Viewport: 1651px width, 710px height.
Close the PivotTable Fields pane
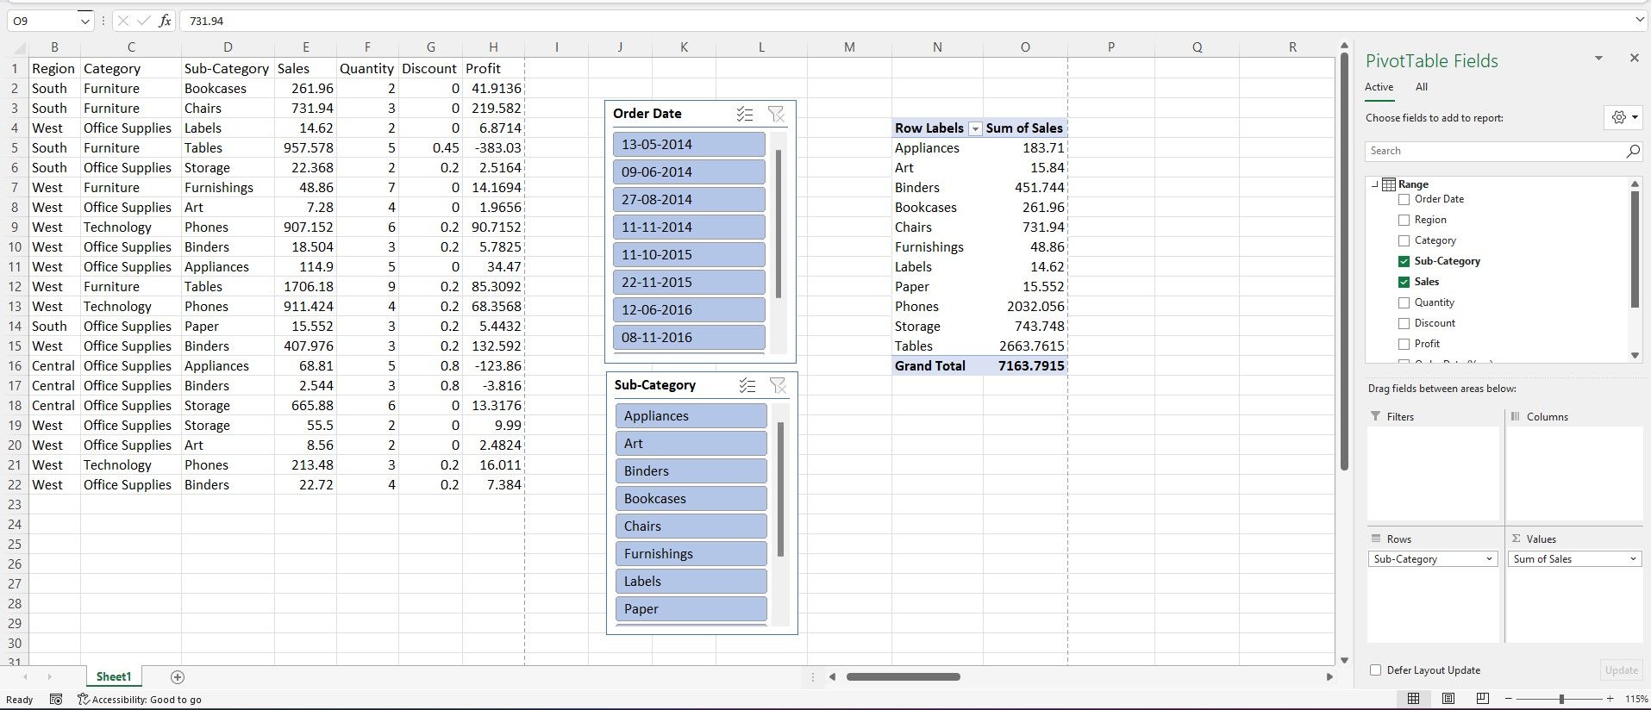pyautogui.click(x=1634, y=58)
